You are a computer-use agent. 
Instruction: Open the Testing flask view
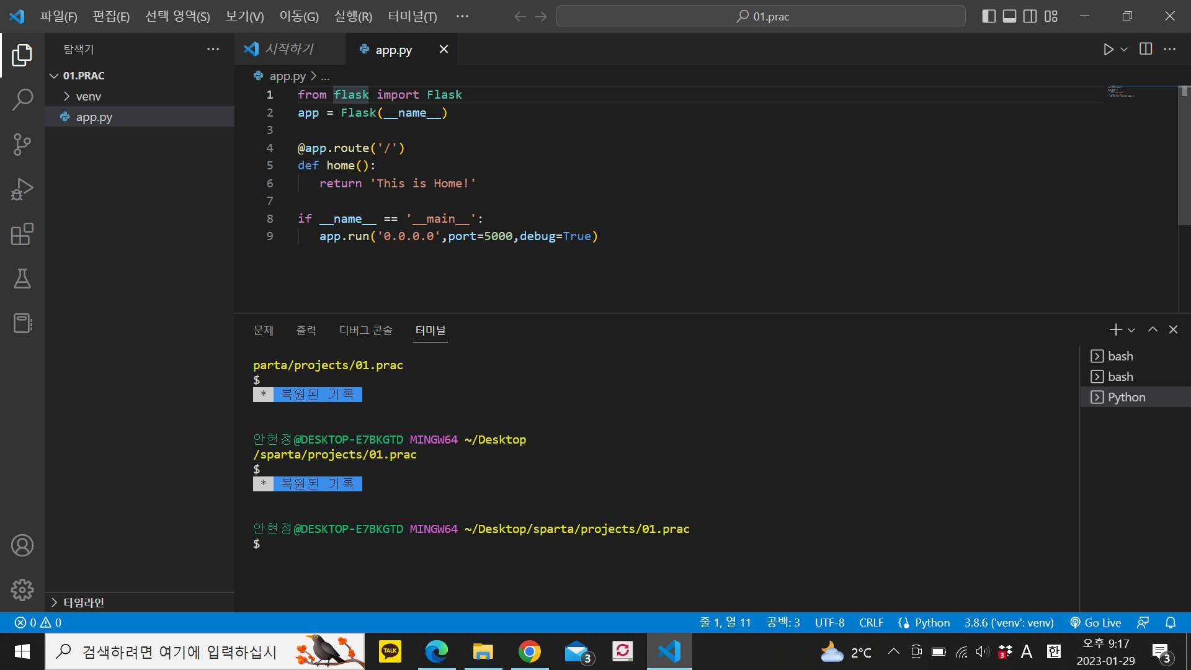coord(22,279)
